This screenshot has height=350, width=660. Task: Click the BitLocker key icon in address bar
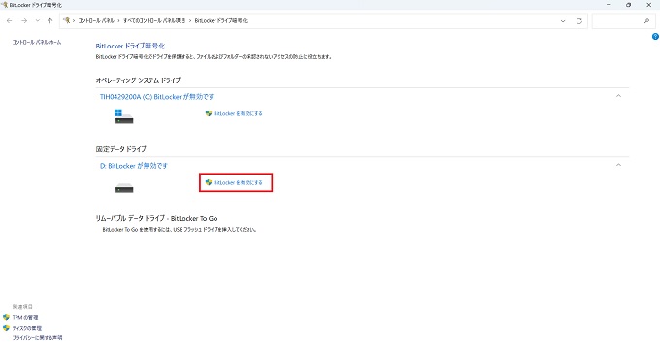point(67,20)
